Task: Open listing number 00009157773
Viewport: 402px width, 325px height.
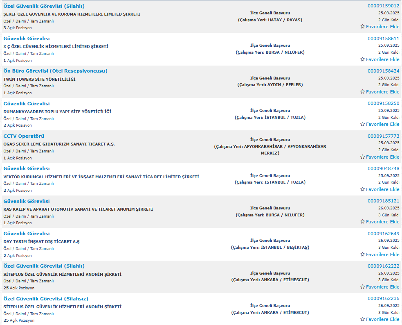Action: (x=383, y=136)
